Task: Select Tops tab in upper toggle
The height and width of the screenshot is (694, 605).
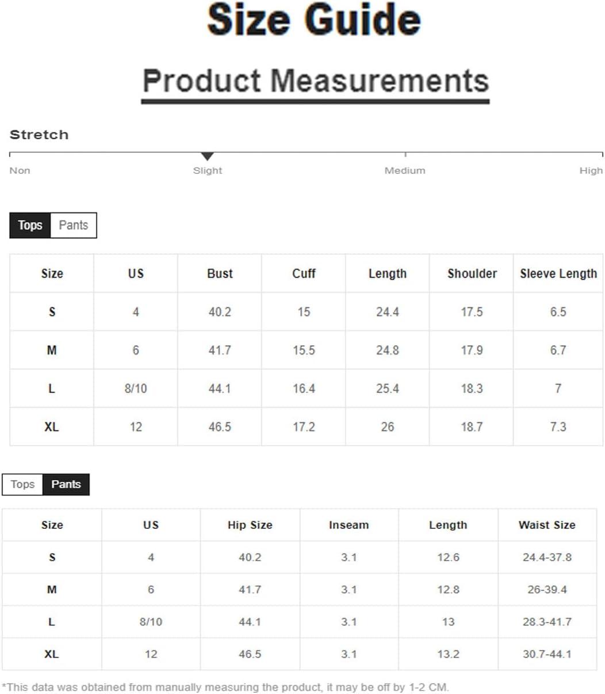Action: pyautogui.click(x=30, y=225)
